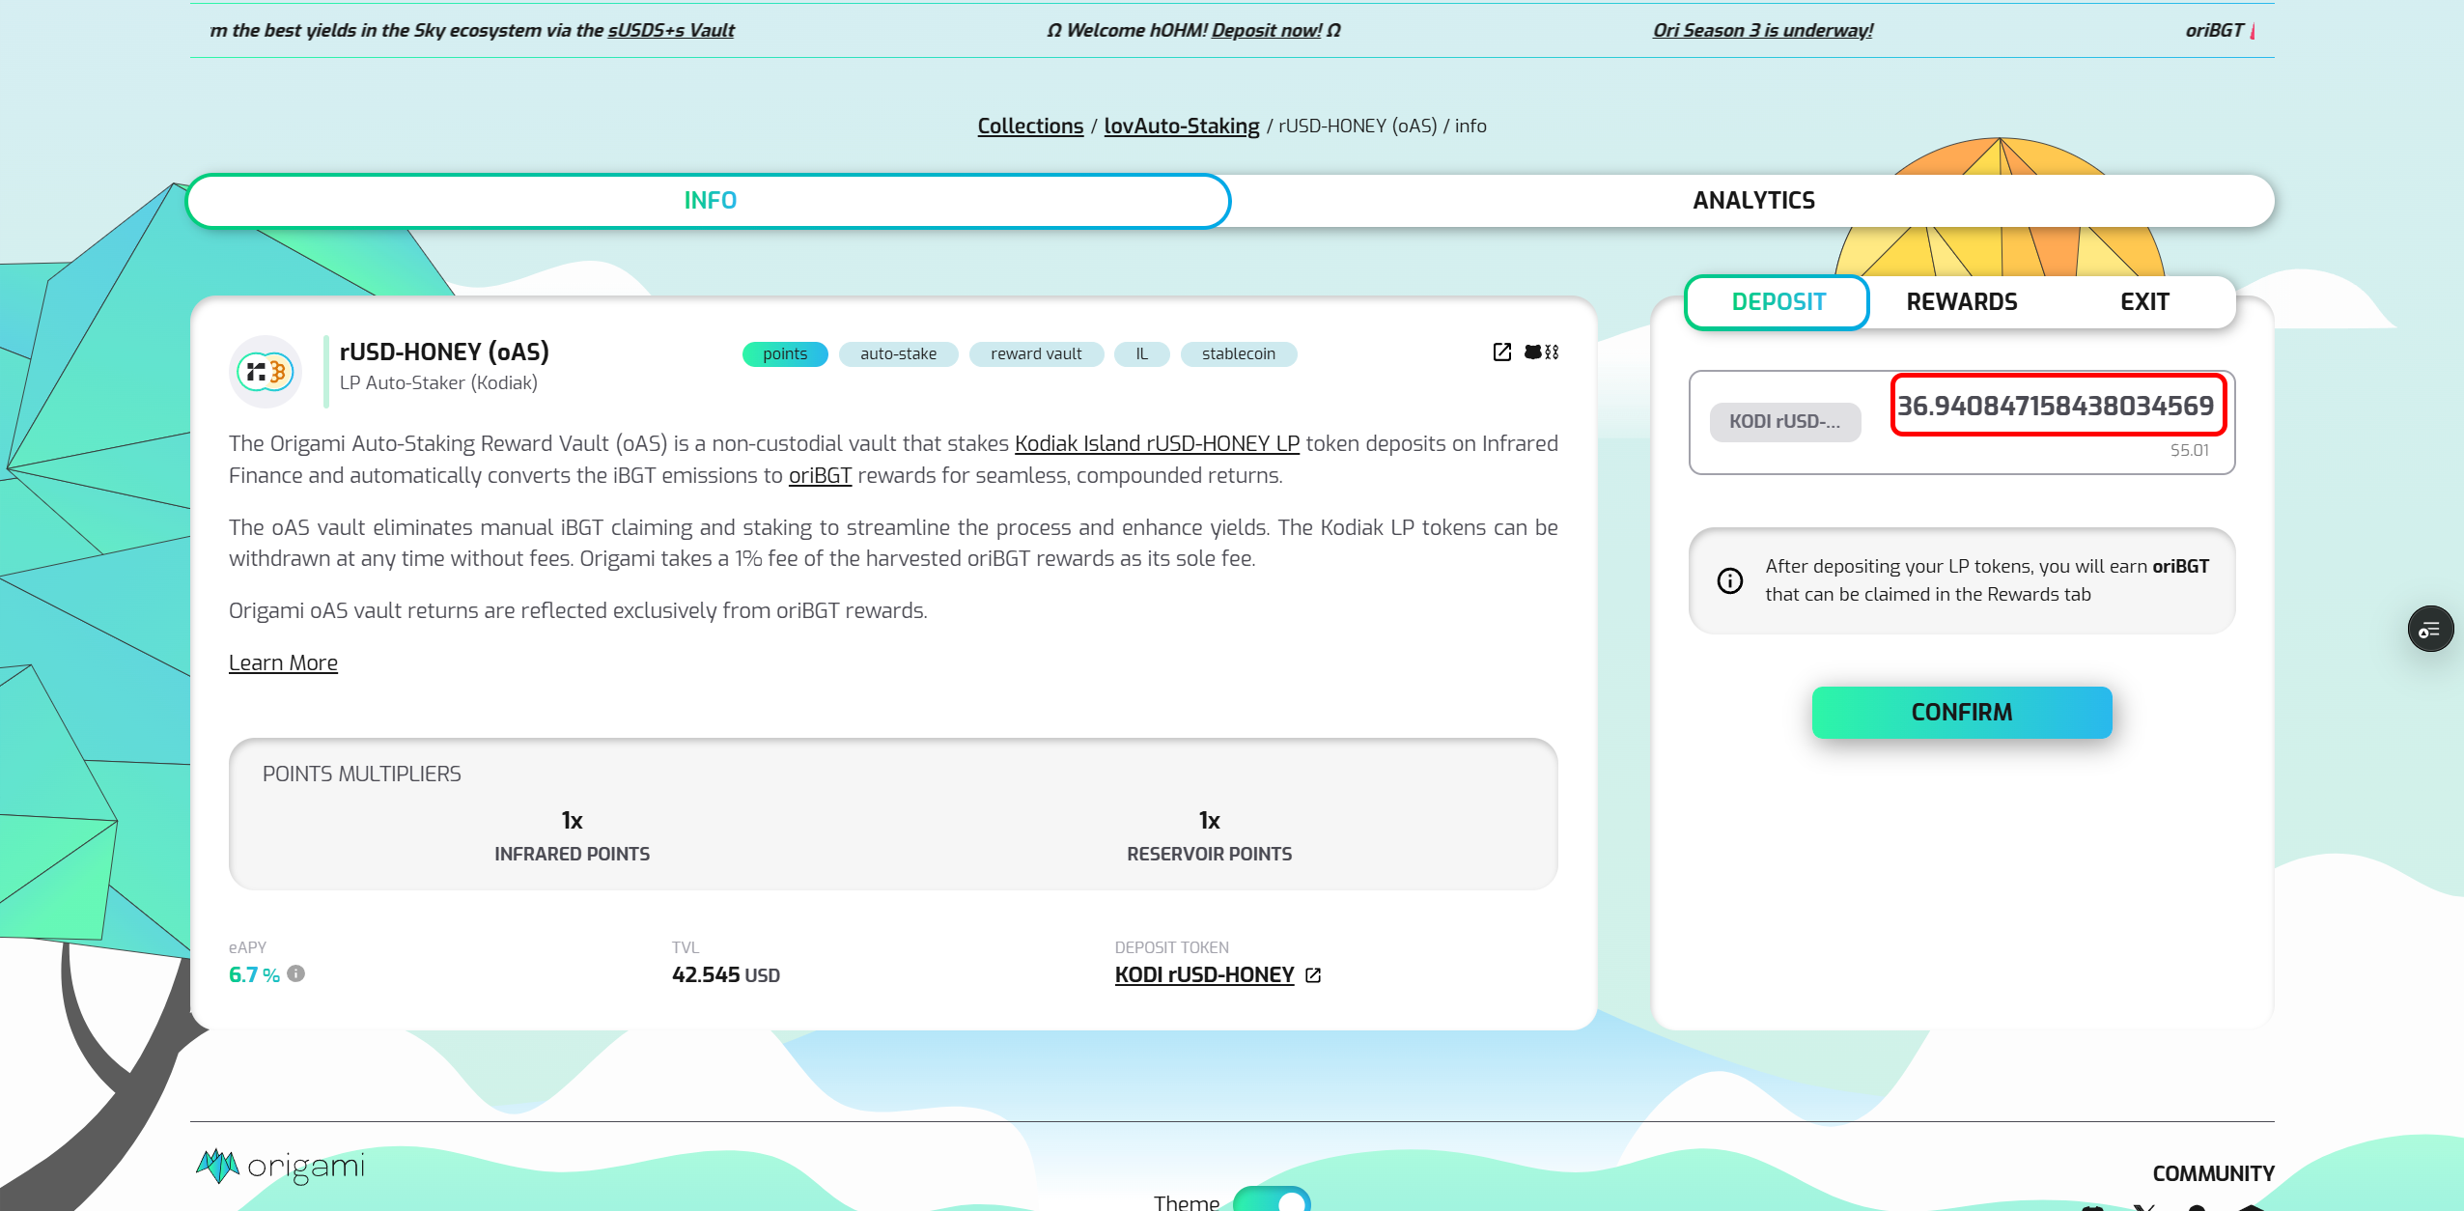The width and height of the screenshot is (2464, 1211).
Task: Open the Learn More link
Action: pos(283,663)
